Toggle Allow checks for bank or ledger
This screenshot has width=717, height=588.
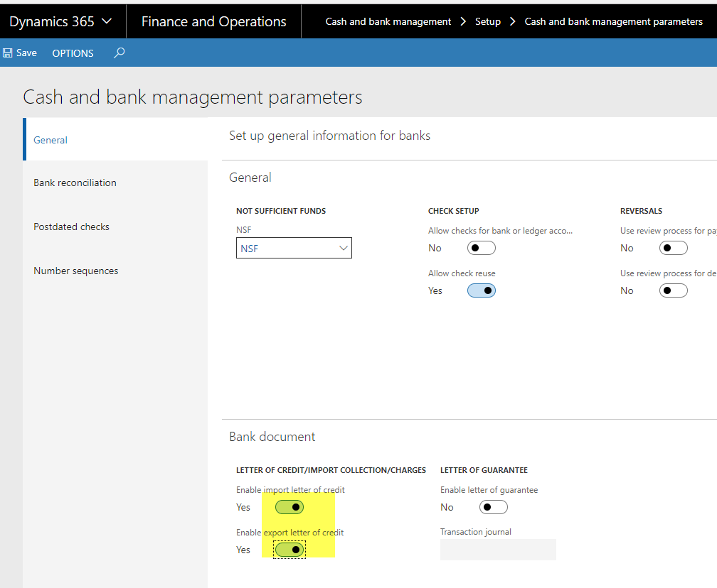pos(482,248)
